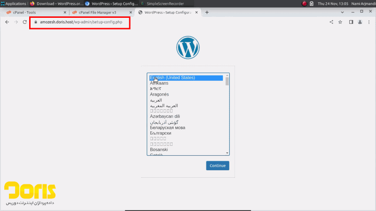Viewport: 376px width, 211px height.
Task: Click the red recording tray icon
Action: click(x=304, y=4)
